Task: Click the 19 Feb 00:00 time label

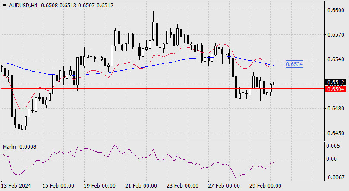Action: tap(100, 186)
